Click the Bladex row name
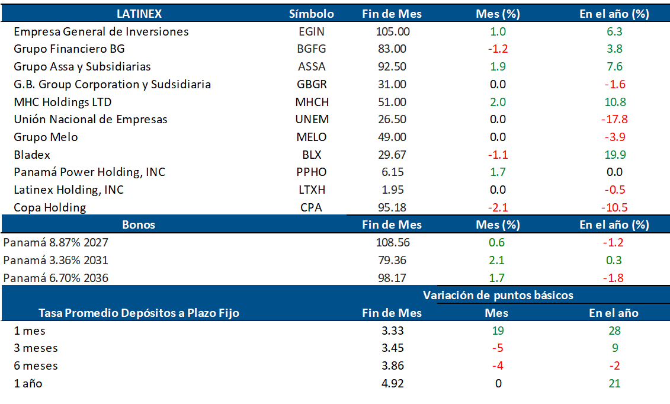Screen dimensions: 670x404 [x=32, y=155]
